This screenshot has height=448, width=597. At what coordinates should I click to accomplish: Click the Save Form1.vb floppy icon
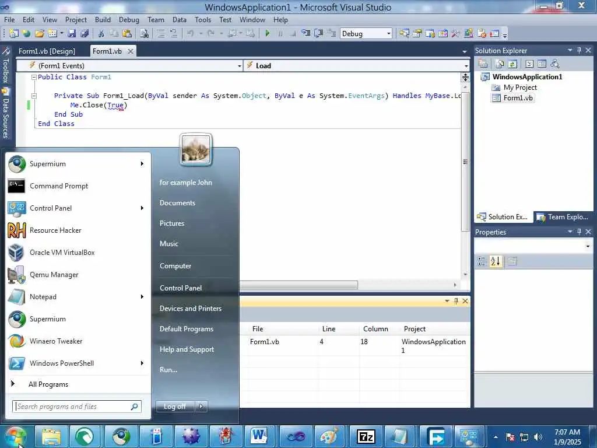point(72,33)
